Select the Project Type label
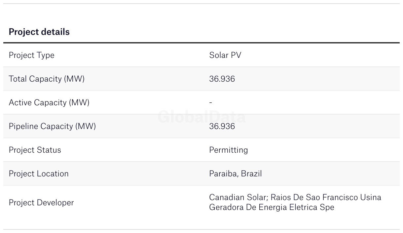Screen dimensions: 403x233 coord(31,55)
